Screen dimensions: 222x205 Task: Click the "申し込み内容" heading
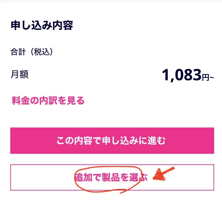[x=42, y=25]
